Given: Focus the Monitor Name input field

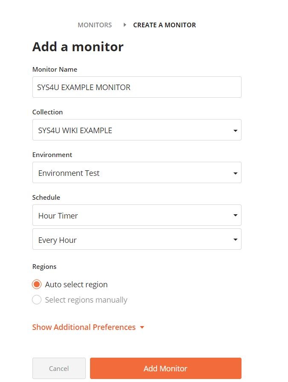Looking at the screenshot, I should click(137, 87).
